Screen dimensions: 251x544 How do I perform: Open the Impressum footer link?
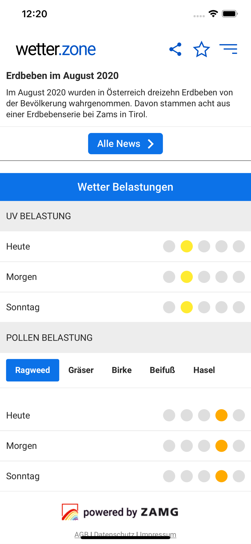click(158, 534)
